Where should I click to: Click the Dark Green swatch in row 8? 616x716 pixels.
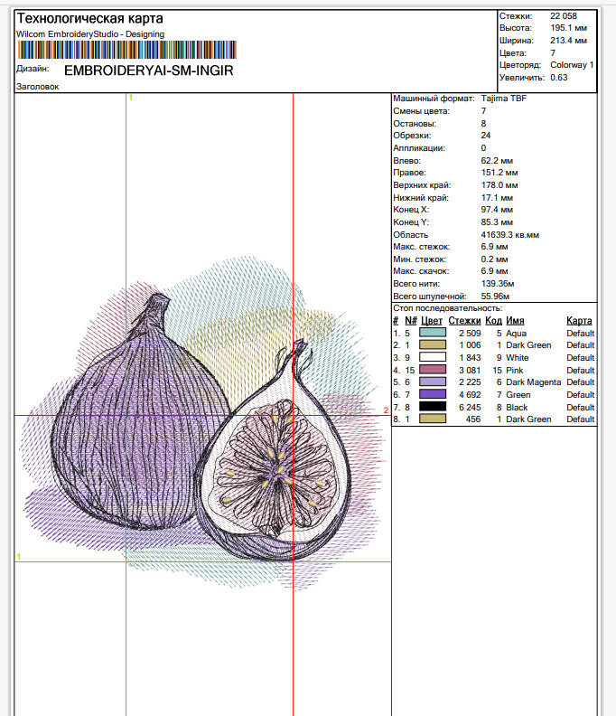433,419
